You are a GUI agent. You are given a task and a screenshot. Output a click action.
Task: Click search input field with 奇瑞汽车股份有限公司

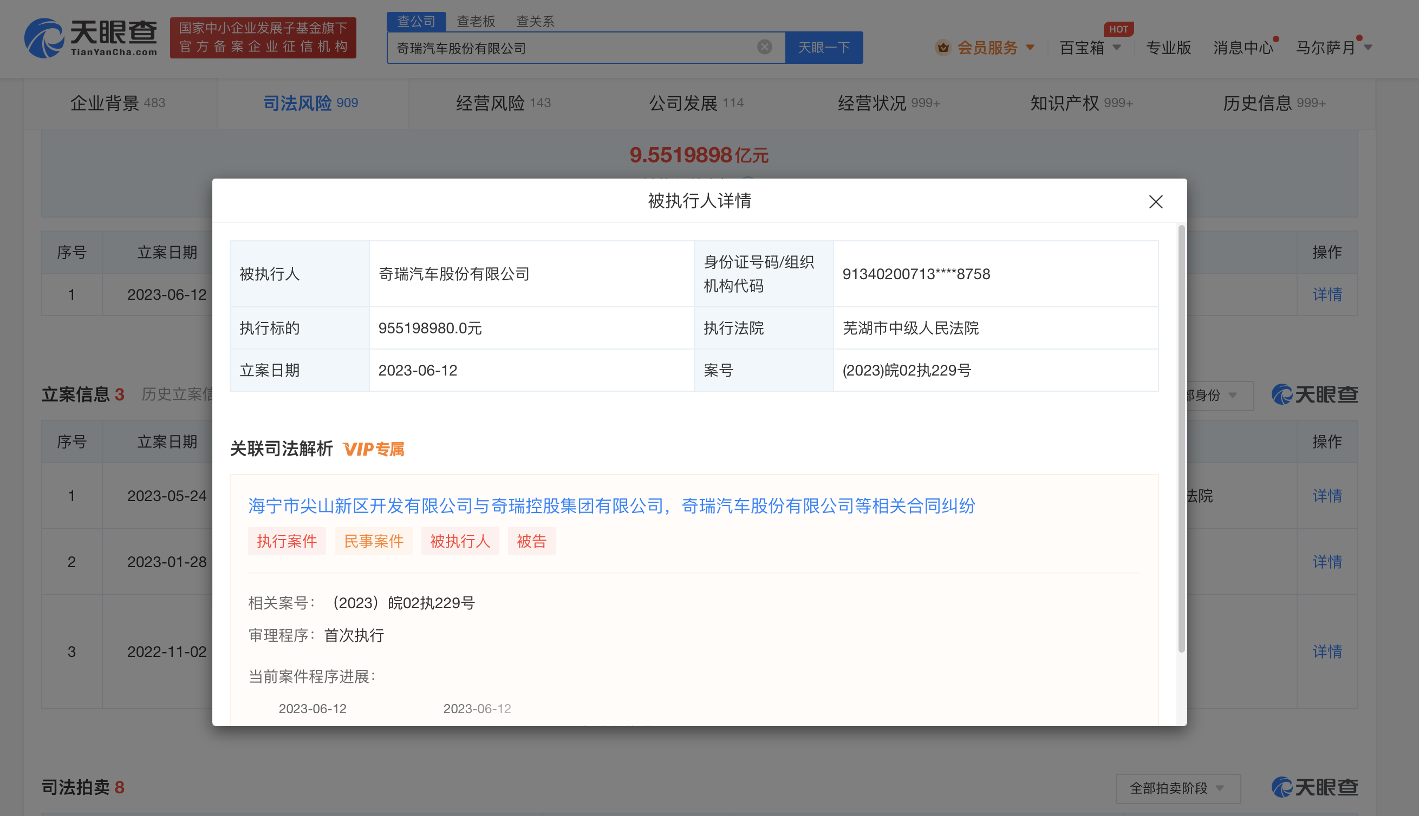[576, 47]
